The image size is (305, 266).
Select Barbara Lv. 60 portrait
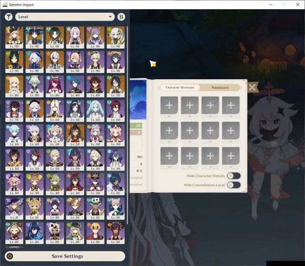pos(55,136)
